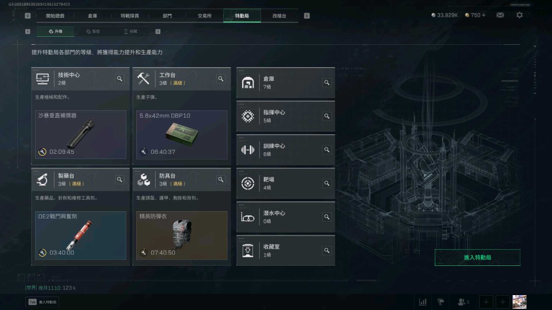Switch to the 交易所 tab
Screen dimensions: 552x310
pyautogui.click(x=205, y=16)
